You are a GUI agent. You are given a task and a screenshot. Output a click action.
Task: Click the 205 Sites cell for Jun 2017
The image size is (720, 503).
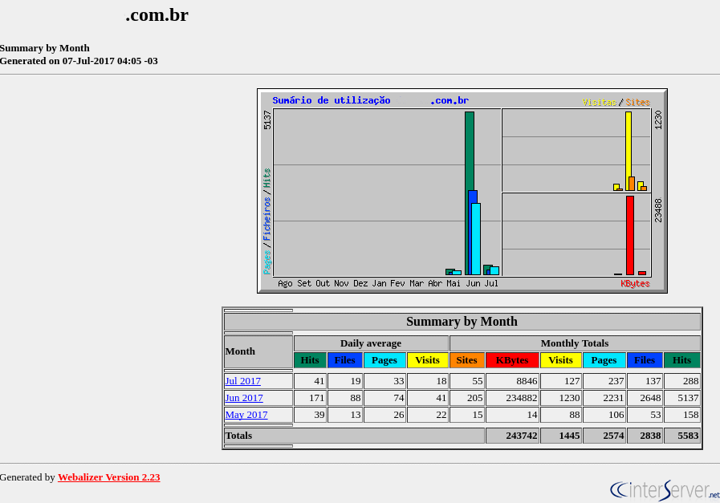[x=467, y=398]
